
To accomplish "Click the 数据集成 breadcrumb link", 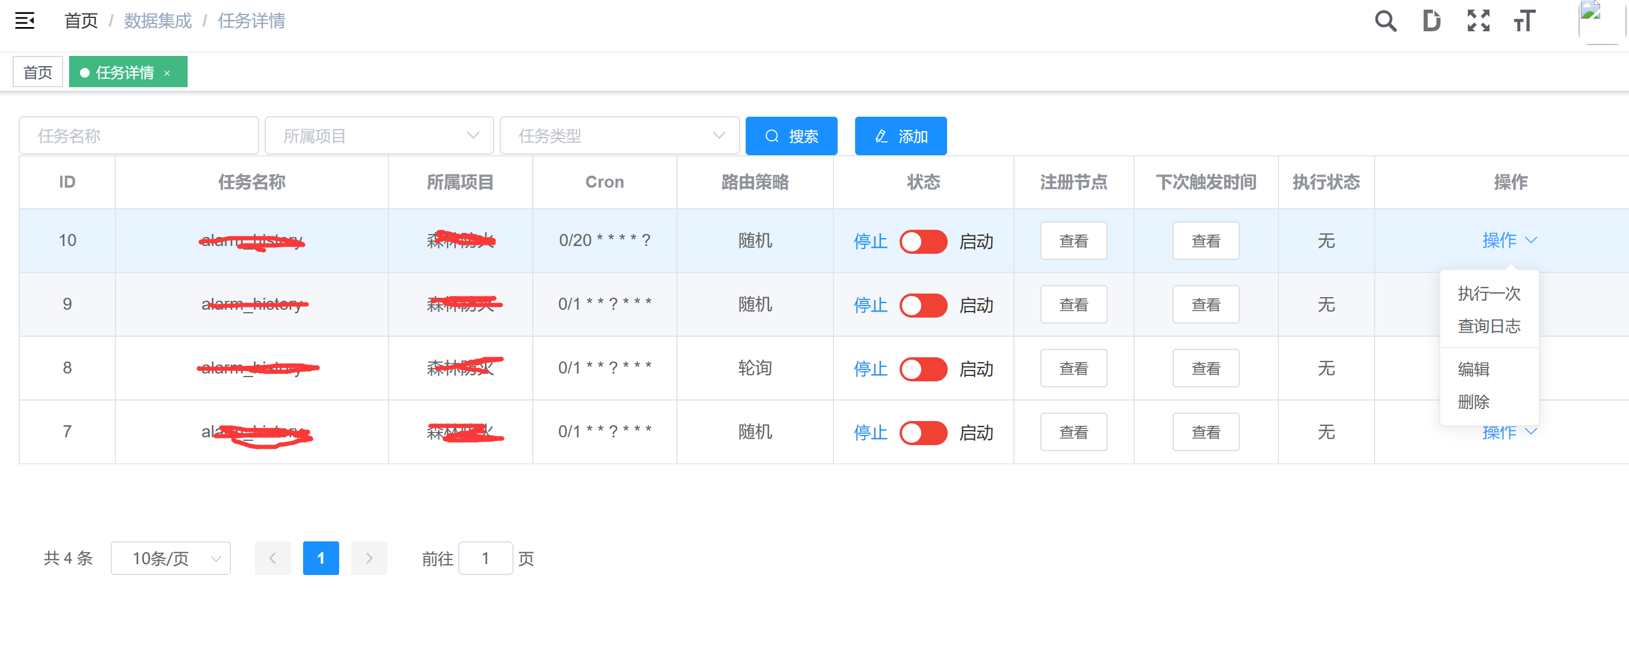I will point(157,21).
